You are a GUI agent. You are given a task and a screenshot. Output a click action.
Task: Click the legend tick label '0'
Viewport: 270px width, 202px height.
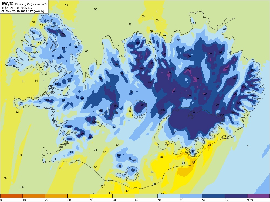click(1, 200)
